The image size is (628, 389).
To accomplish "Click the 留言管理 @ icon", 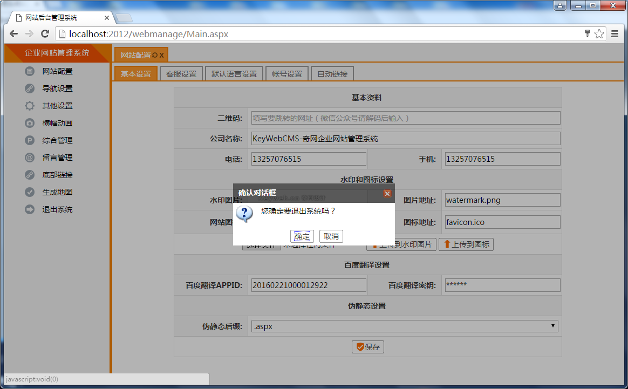I will coord(30,158).
